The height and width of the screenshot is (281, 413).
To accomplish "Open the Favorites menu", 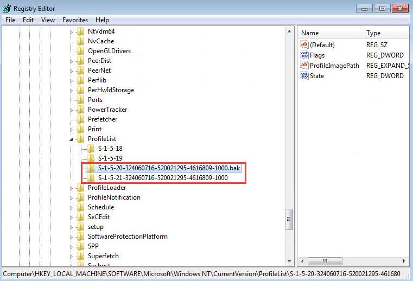I will 75,20.
